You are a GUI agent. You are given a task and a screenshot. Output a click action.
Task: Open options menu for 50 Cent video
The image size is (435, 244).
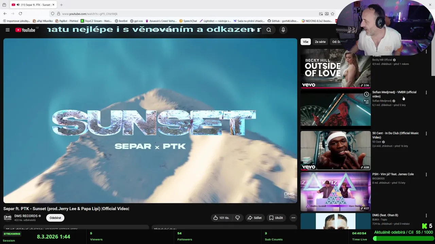coord(426,134)
